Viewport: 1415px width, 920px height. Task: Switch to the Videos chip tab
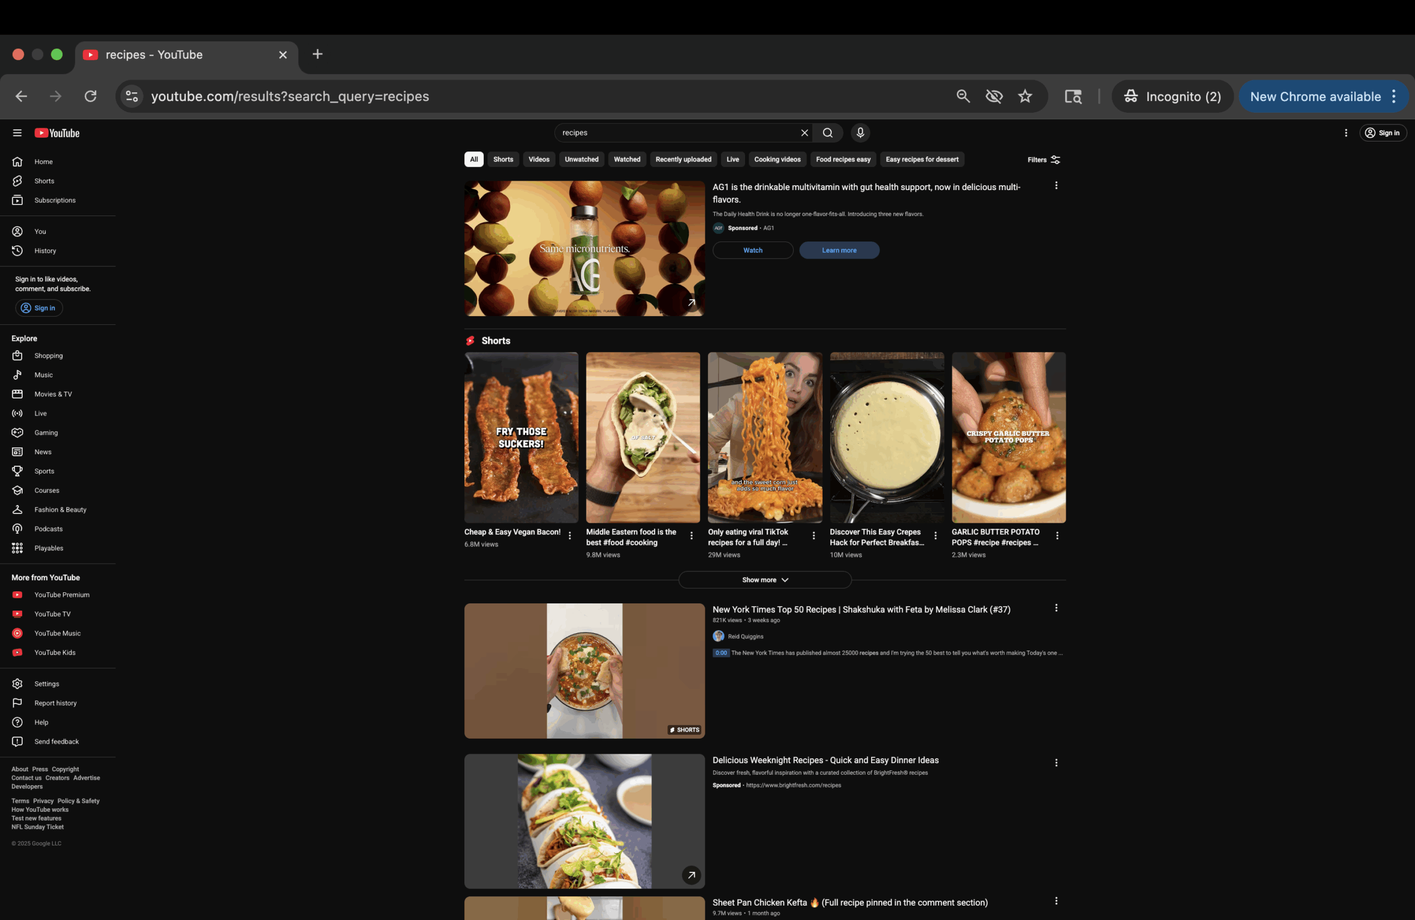539,159
